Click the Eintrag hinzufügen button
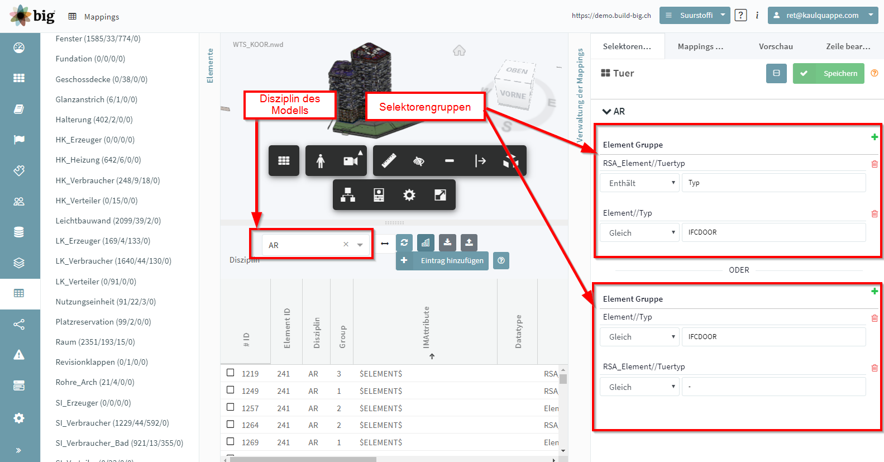This screenshot has height=462, width=884. coord(442,260)
